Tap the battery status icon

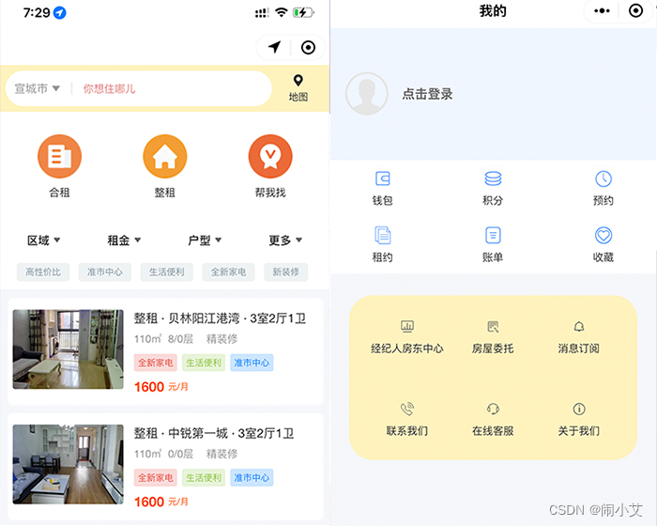point(303,12)
